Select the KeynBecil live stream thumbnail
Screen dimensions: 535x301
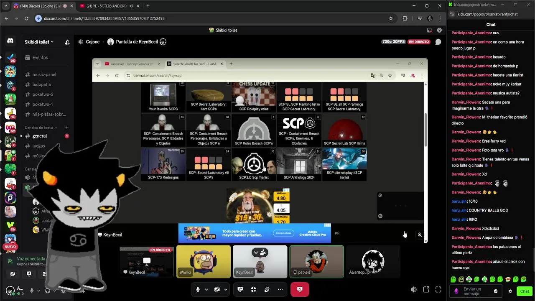(147, 262)
